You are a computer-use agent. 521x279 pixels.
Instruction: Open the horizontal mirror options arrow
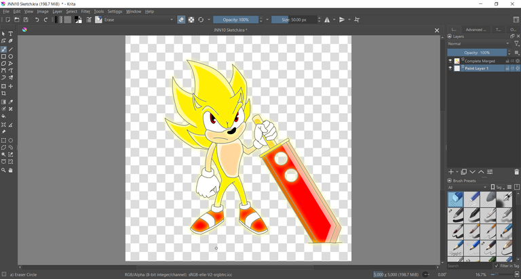(334, 20)
